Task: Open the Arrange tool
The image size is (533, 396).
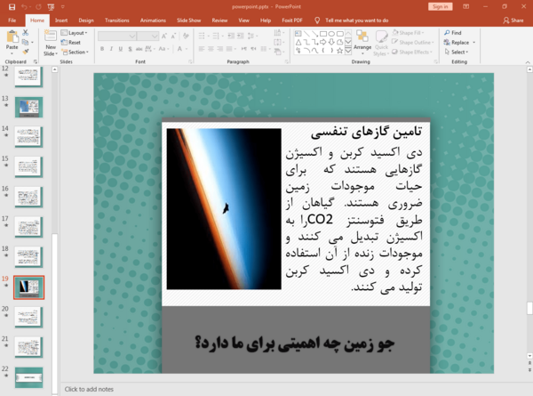Action: tap(362, 43)
